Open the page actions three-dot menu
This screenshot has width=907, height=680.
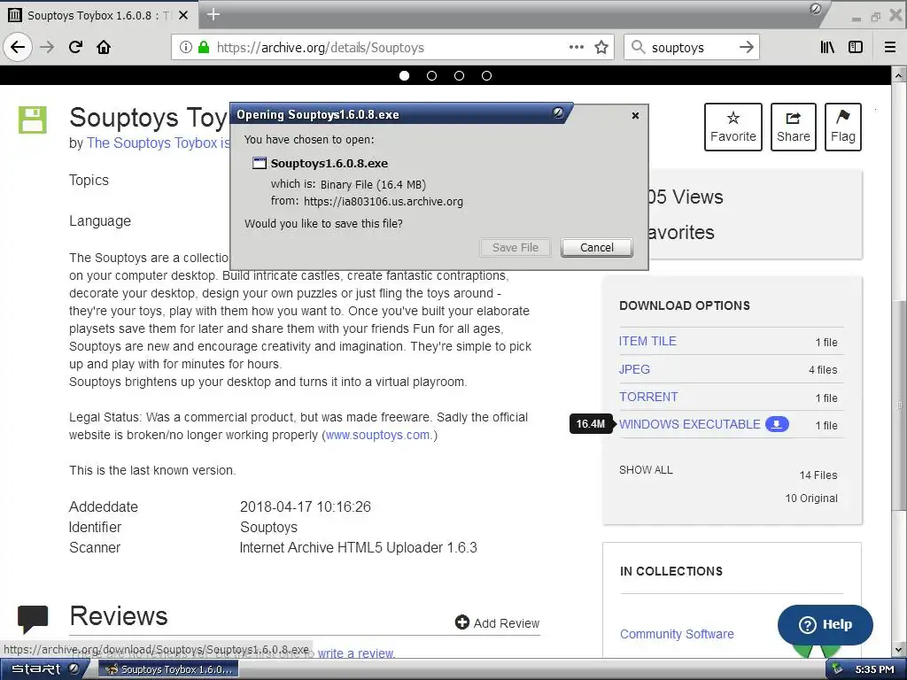coord(576,48)
